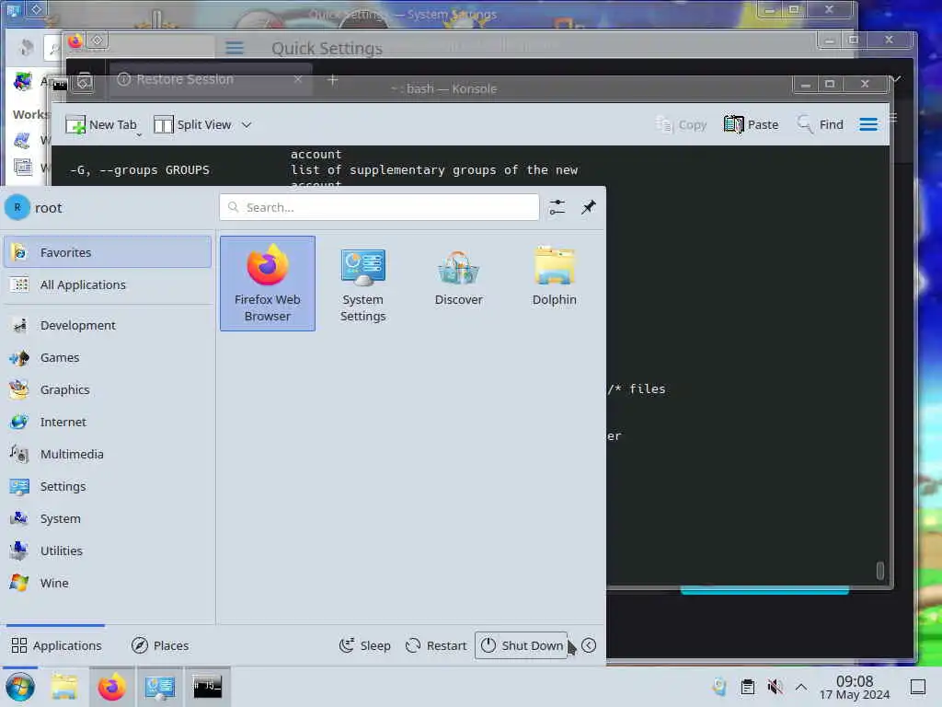Open the start menu launcher button
942x707 pixels.
point(20,687)
